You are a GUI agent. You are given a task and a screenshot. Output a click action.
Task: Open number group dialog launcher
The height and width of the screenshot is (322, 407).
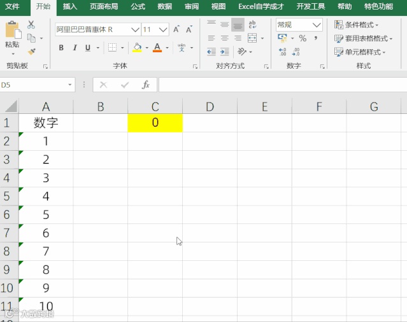coord(322,67)
